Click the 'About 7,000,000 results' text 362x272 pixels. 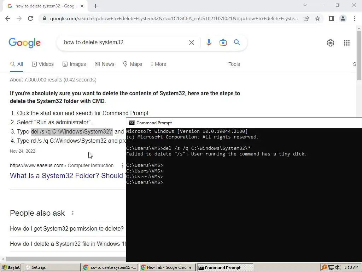pos(53,80)
